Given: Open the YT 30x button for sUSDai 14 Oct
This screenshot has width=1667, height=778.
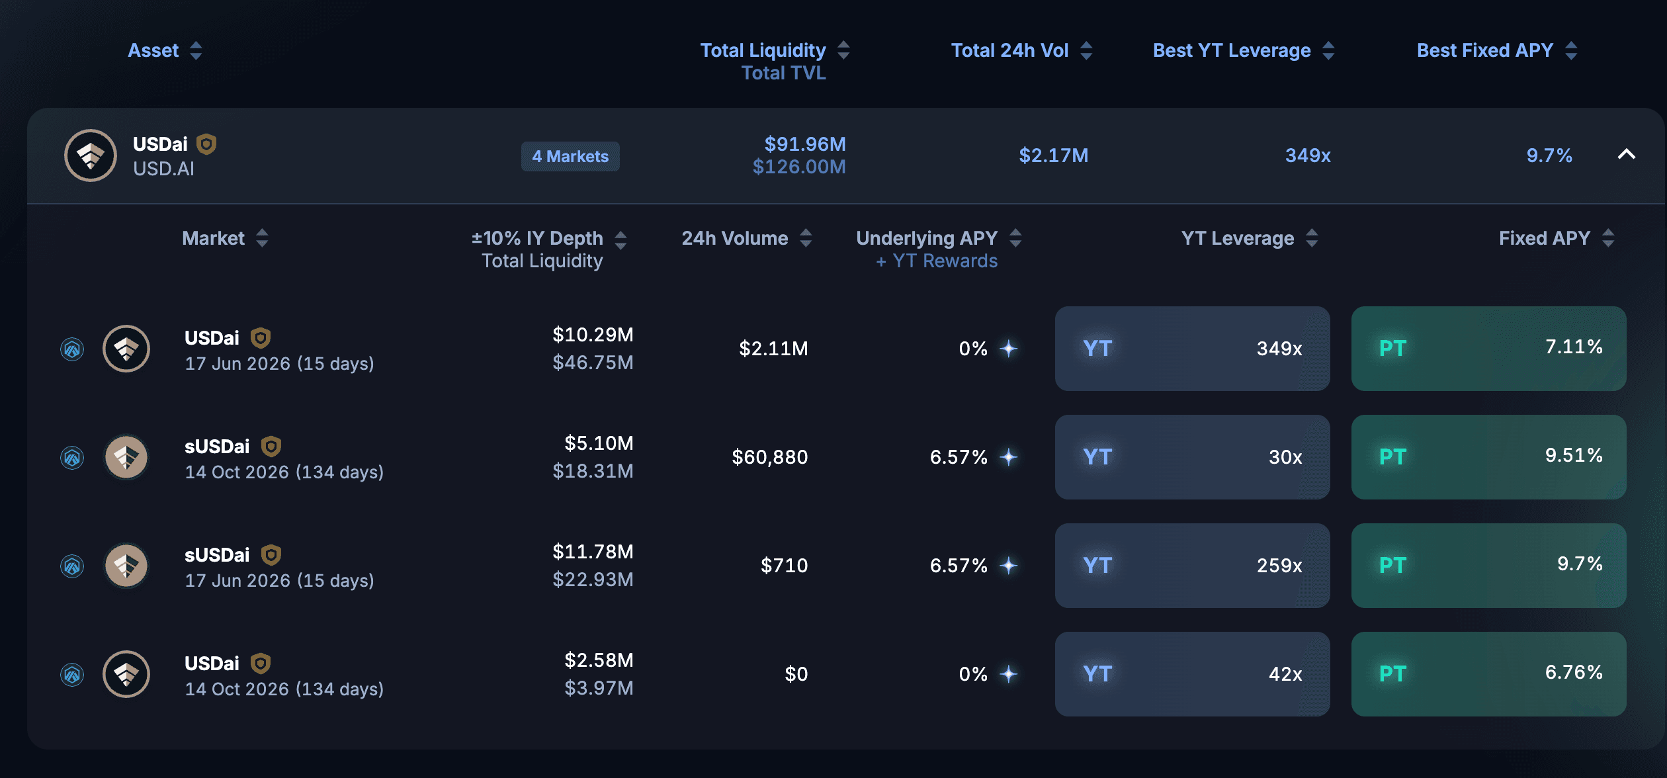Looking at the screenshot, I should pos(1192,457).
